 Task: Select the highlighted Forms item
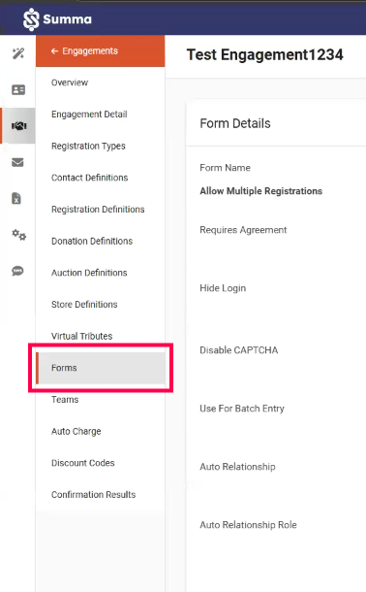click(x=101, y=368)
